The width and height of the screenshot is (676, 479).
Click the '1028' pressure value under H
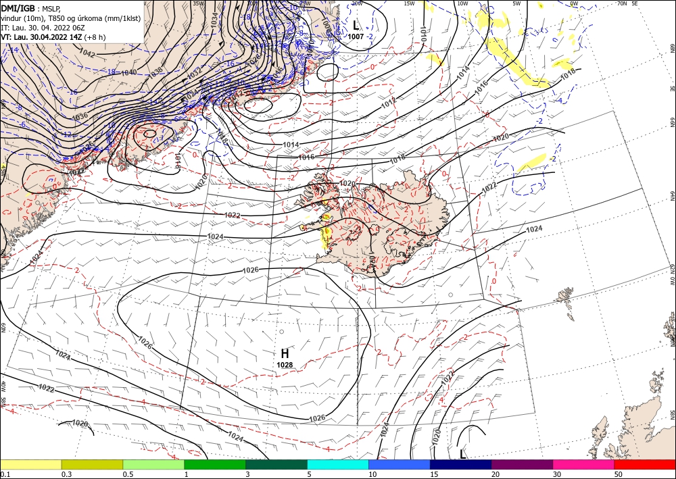pos(285,365)
